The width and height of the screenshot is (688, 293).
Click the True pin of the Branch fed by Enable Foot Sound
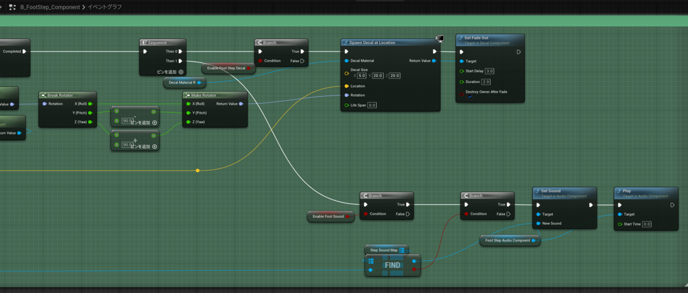click(x=408, y=204)
